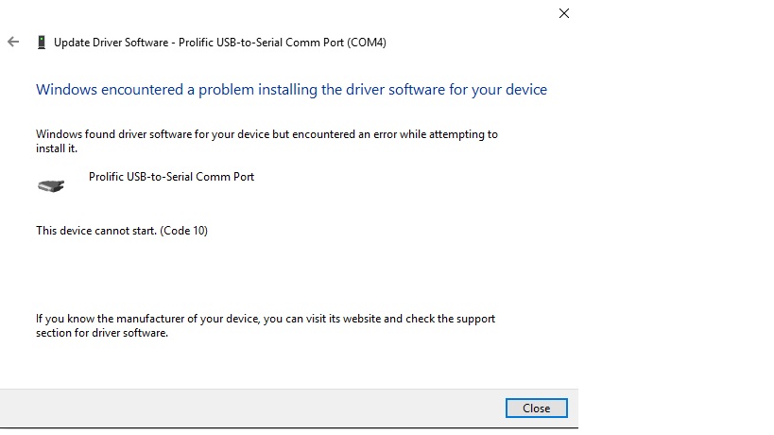Click the 'section for driver software.' line

click(102, 333)
